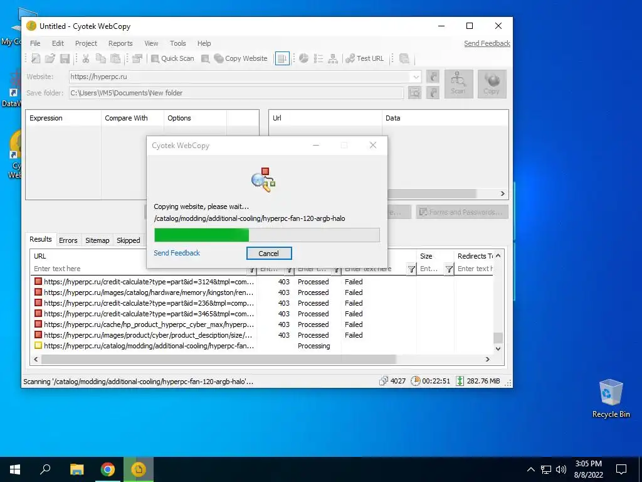Click the red icon on cache/hp_product row
The image size is (642, 482).
click(38, 324)
